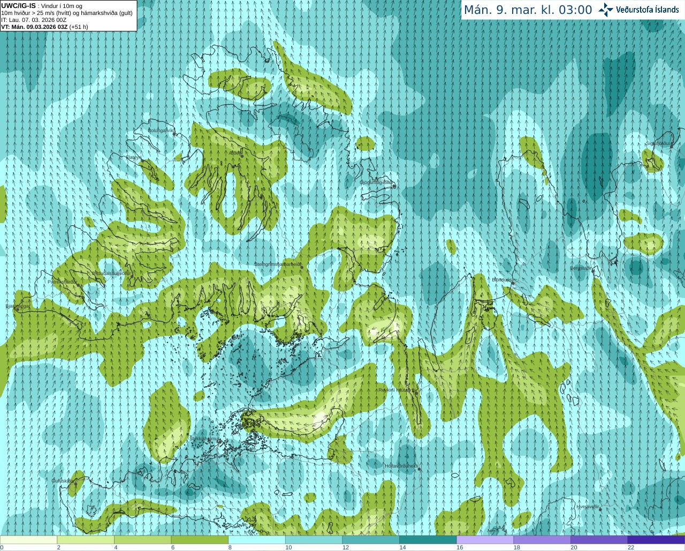Click the 22+ m/s dark indigo legend swatch
The height and width of the screenshot is (551, 685).
coord(656,540)
